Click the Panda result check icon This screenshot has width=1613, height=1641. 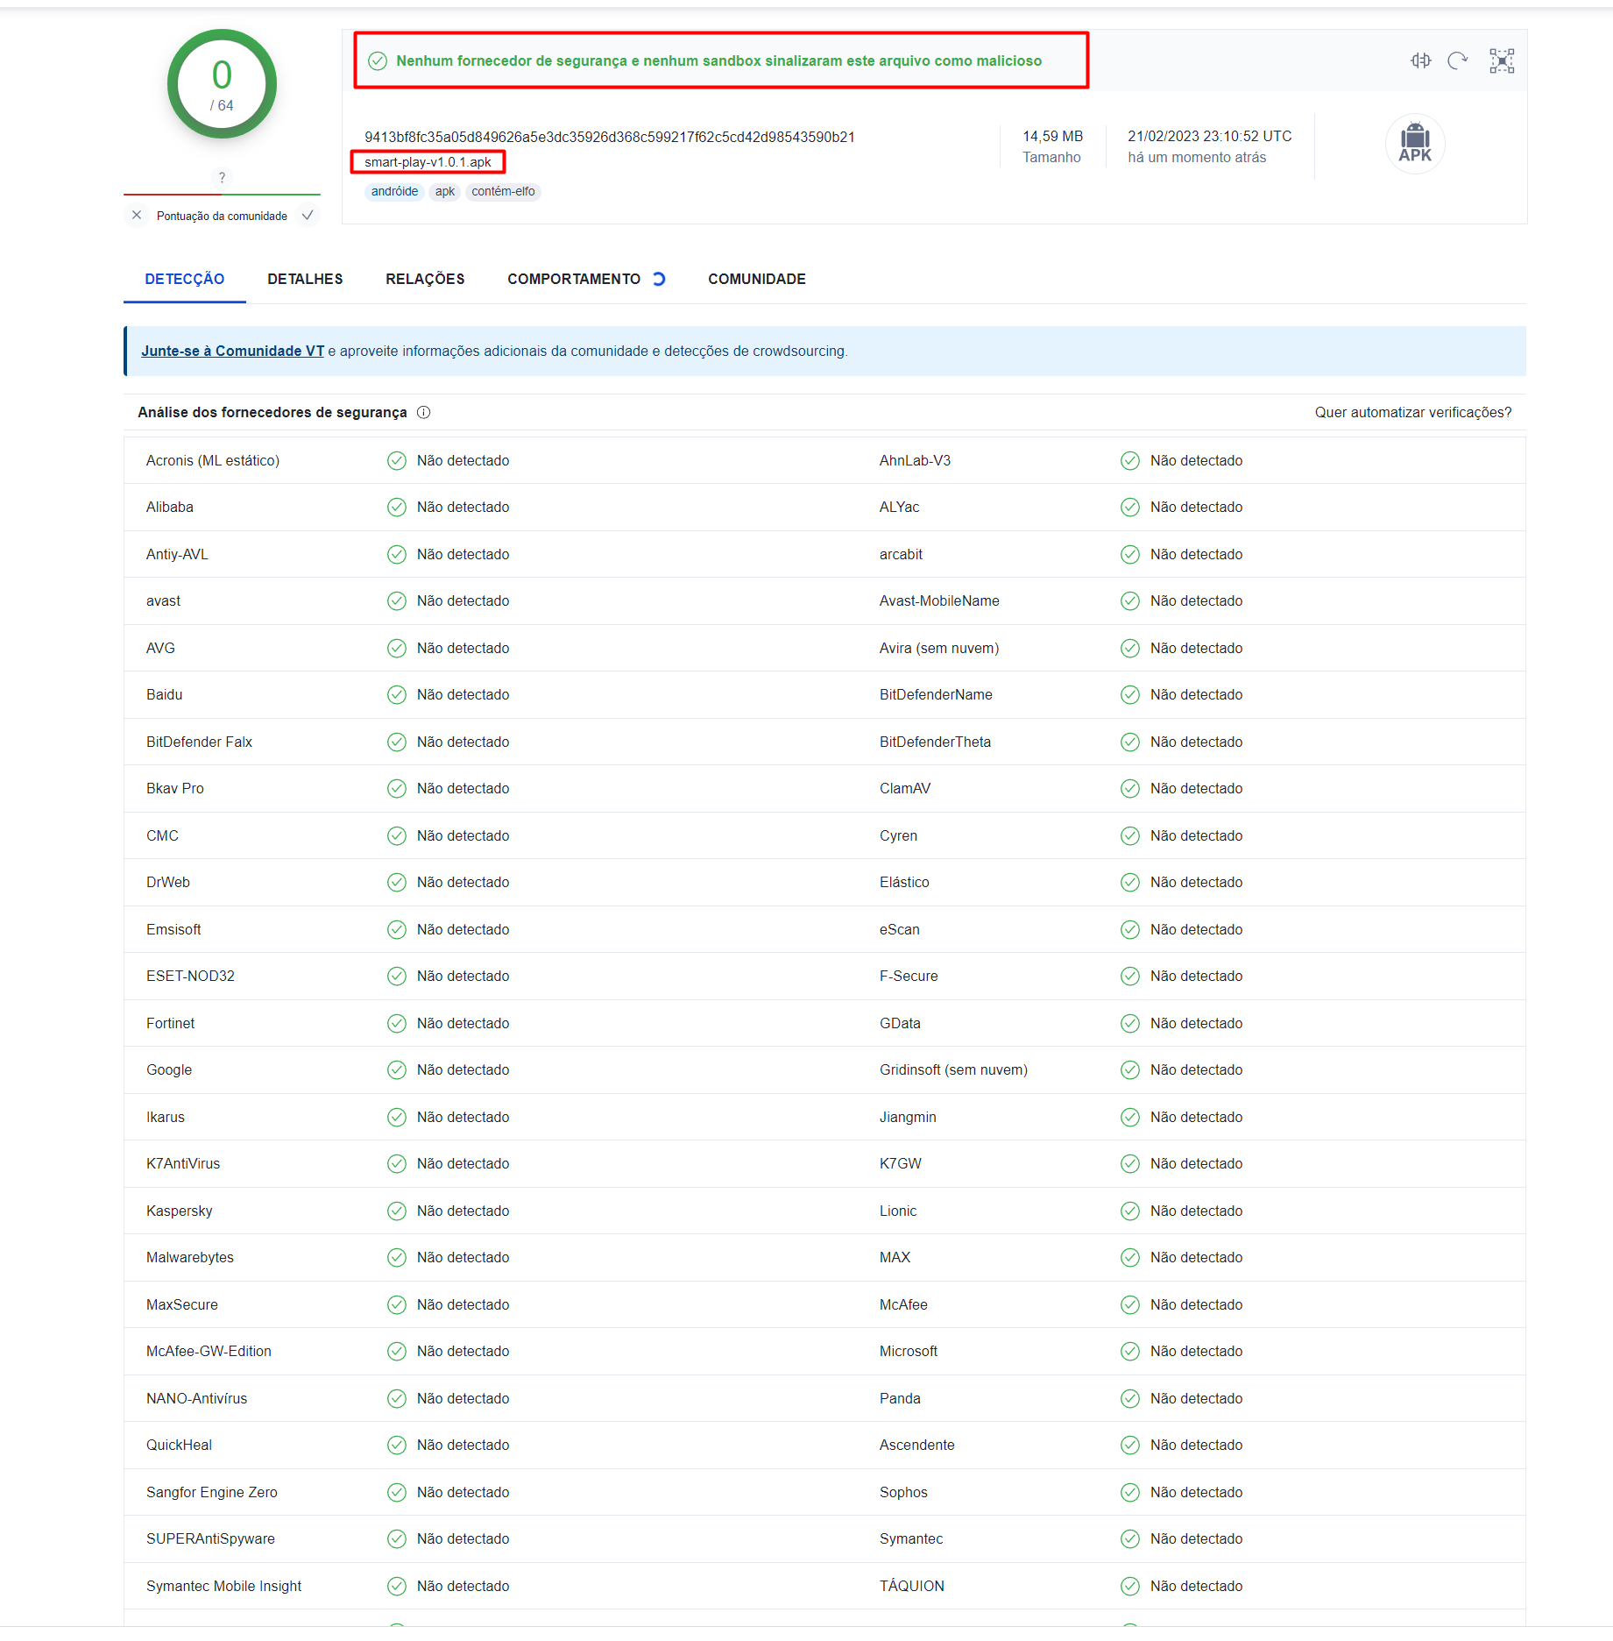coord(1130,1398)
